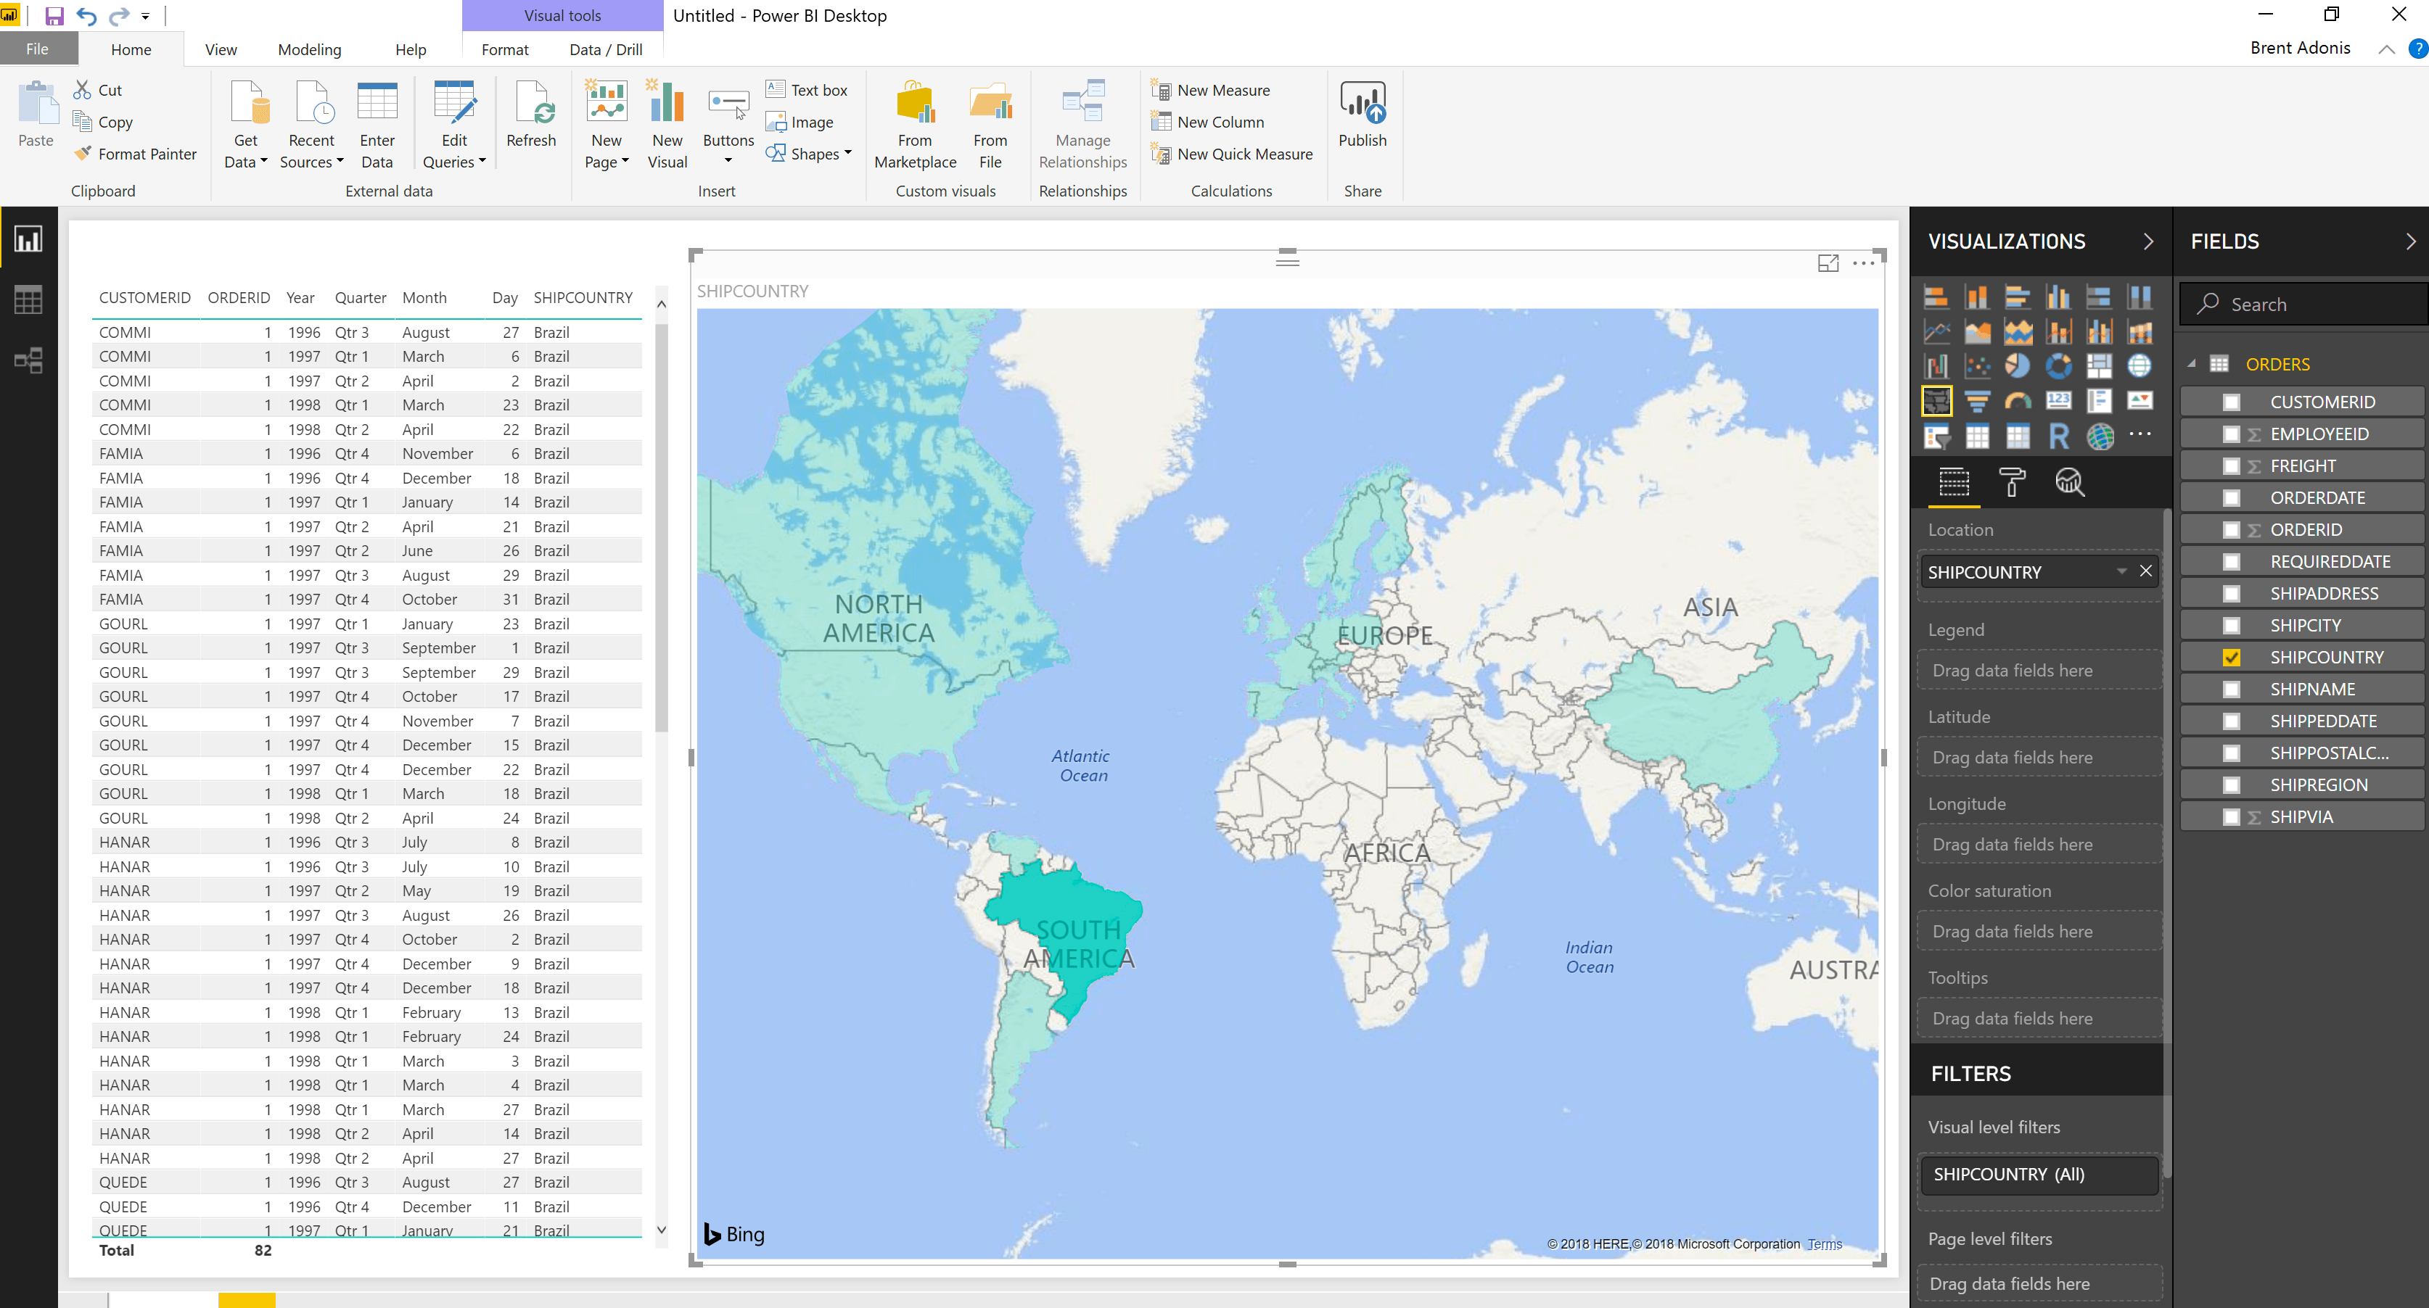Switch to Data view in left sidebar
Viewport: 2429px width, 1308px height.
pos(28,299)
